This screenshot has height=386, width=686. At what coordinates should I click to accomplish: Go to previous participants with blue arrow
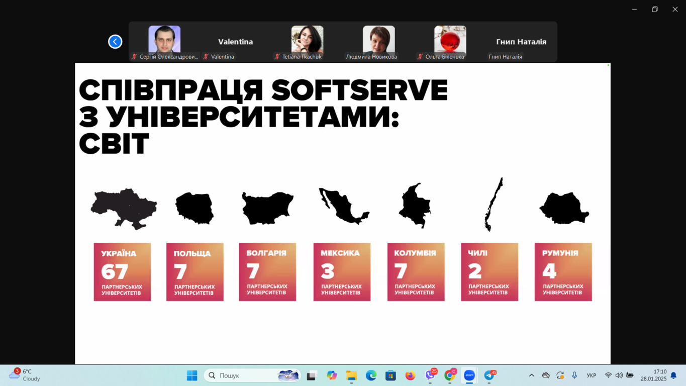pyautogui.click(x=115, y=42)
